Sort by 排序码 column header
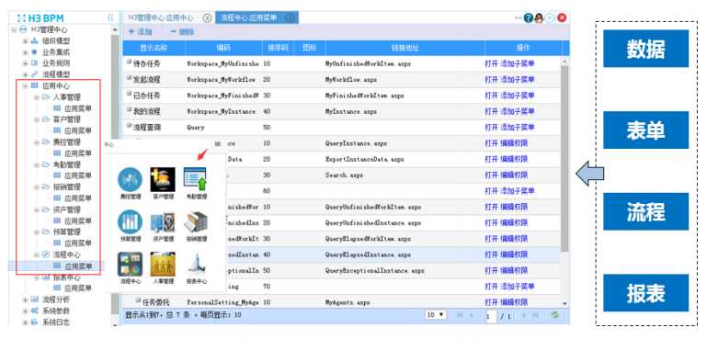707x339 pixels. point(278,48)
